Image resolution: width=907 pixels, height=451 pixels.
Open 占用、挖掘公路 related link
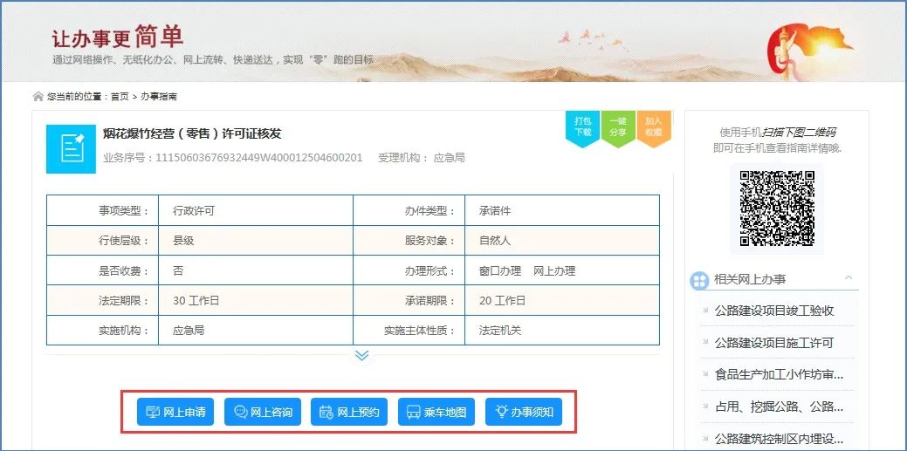pos(779,407)
